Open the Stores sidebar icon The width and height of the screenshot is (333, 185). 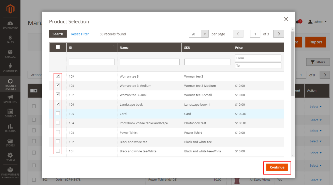10,142
